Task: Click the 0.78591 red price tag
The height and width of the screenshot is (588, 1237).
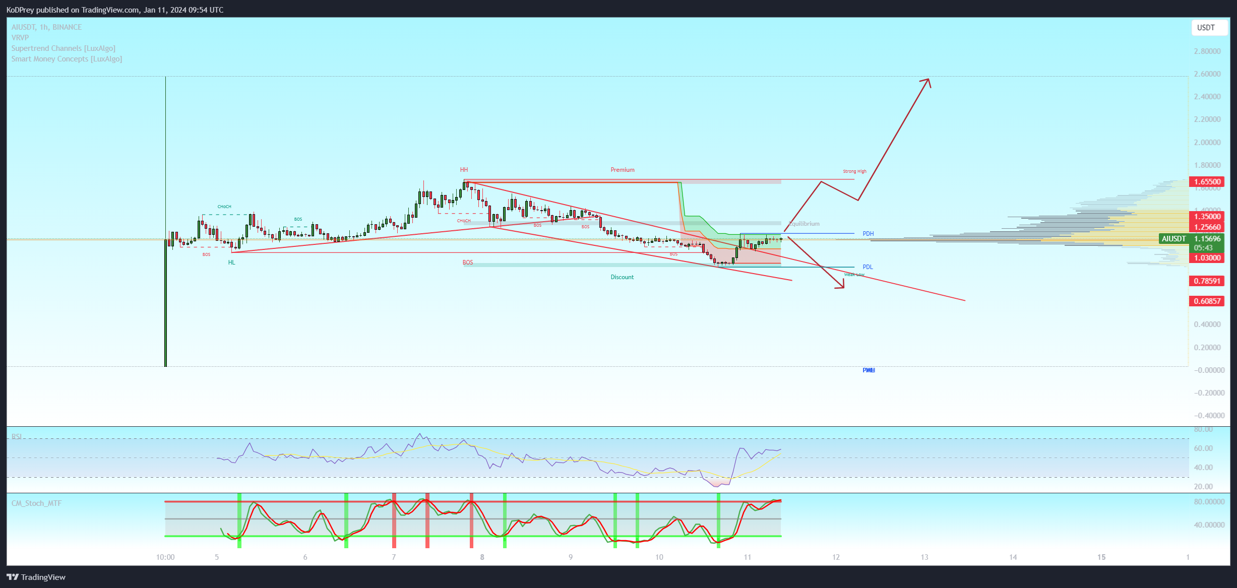Action: point(1207,281)
